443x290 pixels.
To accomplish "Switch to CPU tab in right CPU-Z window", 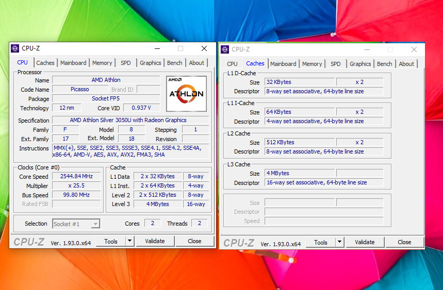I will 232,64.
